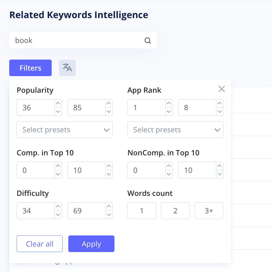This screenshot has height=272, width=272.
Task: Decrease Difficulty maximum with down arrow
Action: (109, 215)
